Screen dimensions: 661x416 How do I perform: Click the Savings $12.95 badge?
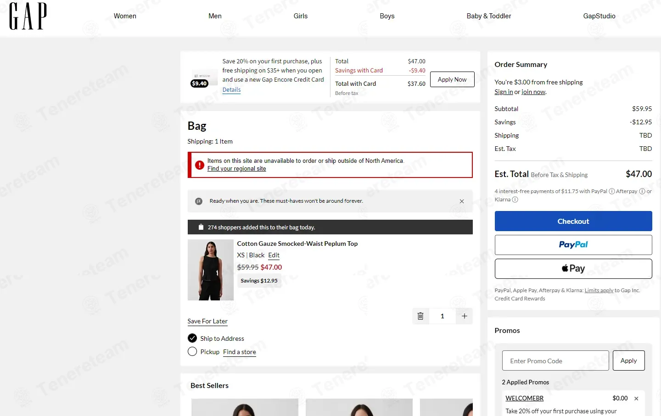click(x=259, y=281)
